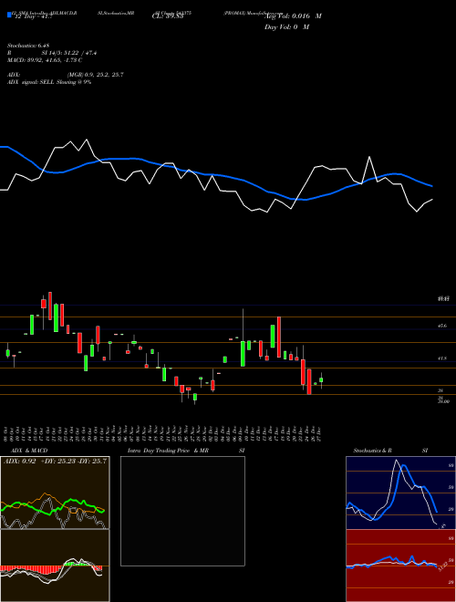The image size is (456, 602).
Task: Click inside the empty Intra Day Trading Price box
Action: click(x=182, y=511)
